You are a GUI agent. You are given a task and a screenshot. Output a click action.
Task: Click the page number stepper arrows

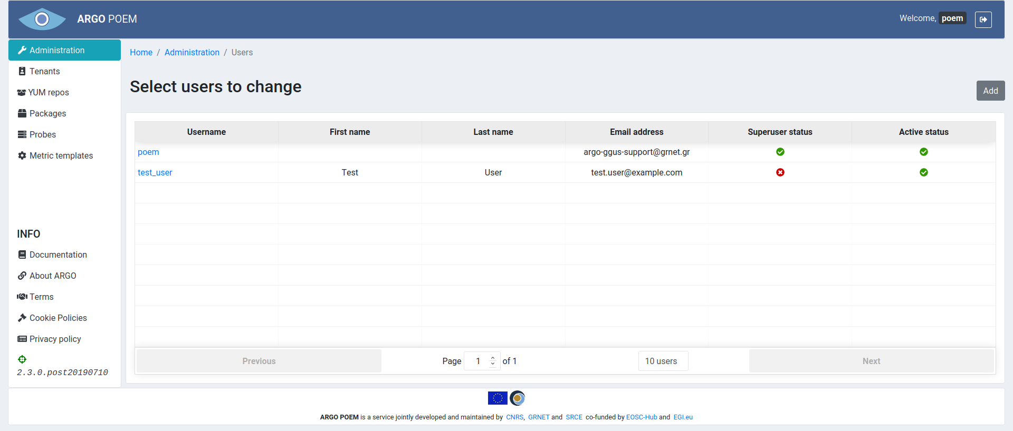[x=493, y=361]
